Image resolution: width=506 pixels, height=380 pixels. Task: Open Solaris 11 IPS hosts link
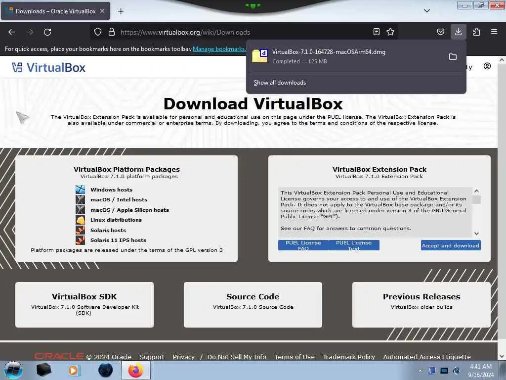(118, 240)
